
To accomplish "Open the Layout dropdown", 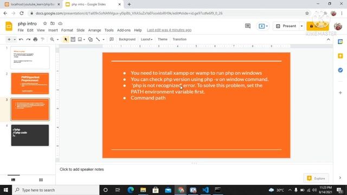I will point(146,39).
